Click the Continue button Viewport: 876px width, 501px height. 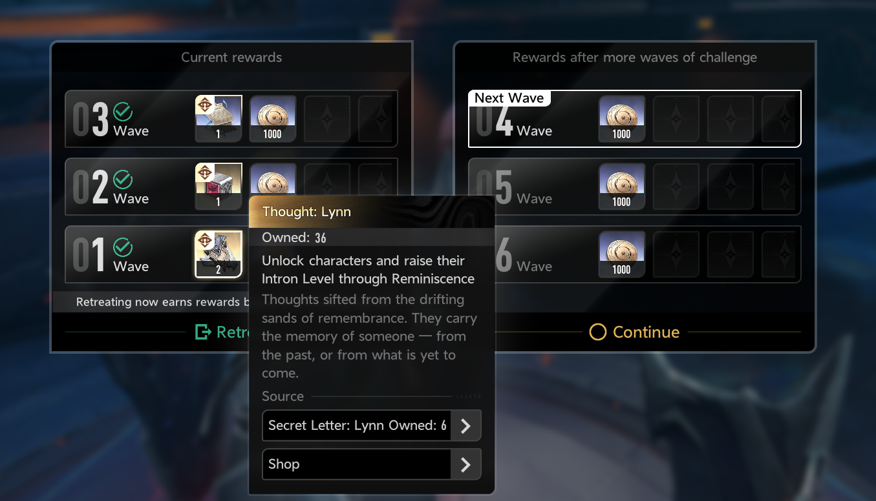(x=635, y=332)
